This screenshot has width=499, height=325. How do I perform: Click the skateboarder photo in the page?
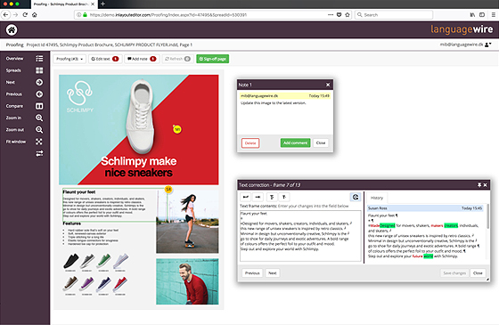coord(187,222)
